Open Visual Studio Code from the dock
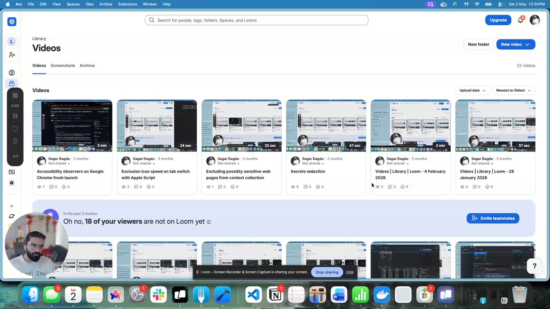This screenshot has height=309, width=550. 254,295
